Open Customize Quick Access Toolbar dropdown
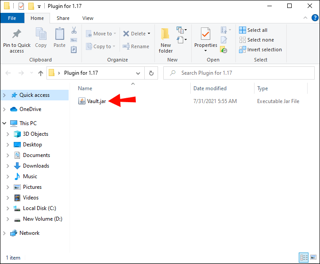320x264 pixels. pos(39,7)
